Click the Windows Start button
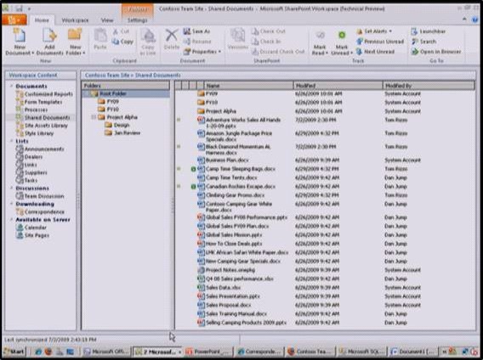Screen dimensions: 483x360 tap(14, 352)
